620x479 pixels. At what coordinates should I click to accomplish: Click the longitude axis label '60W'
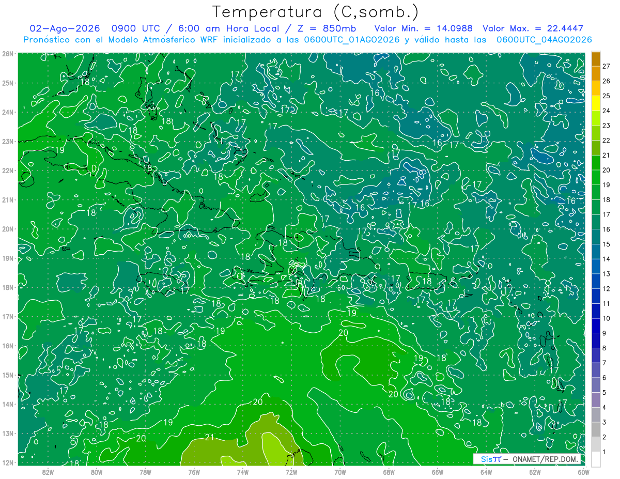click(x=583, y=472)
